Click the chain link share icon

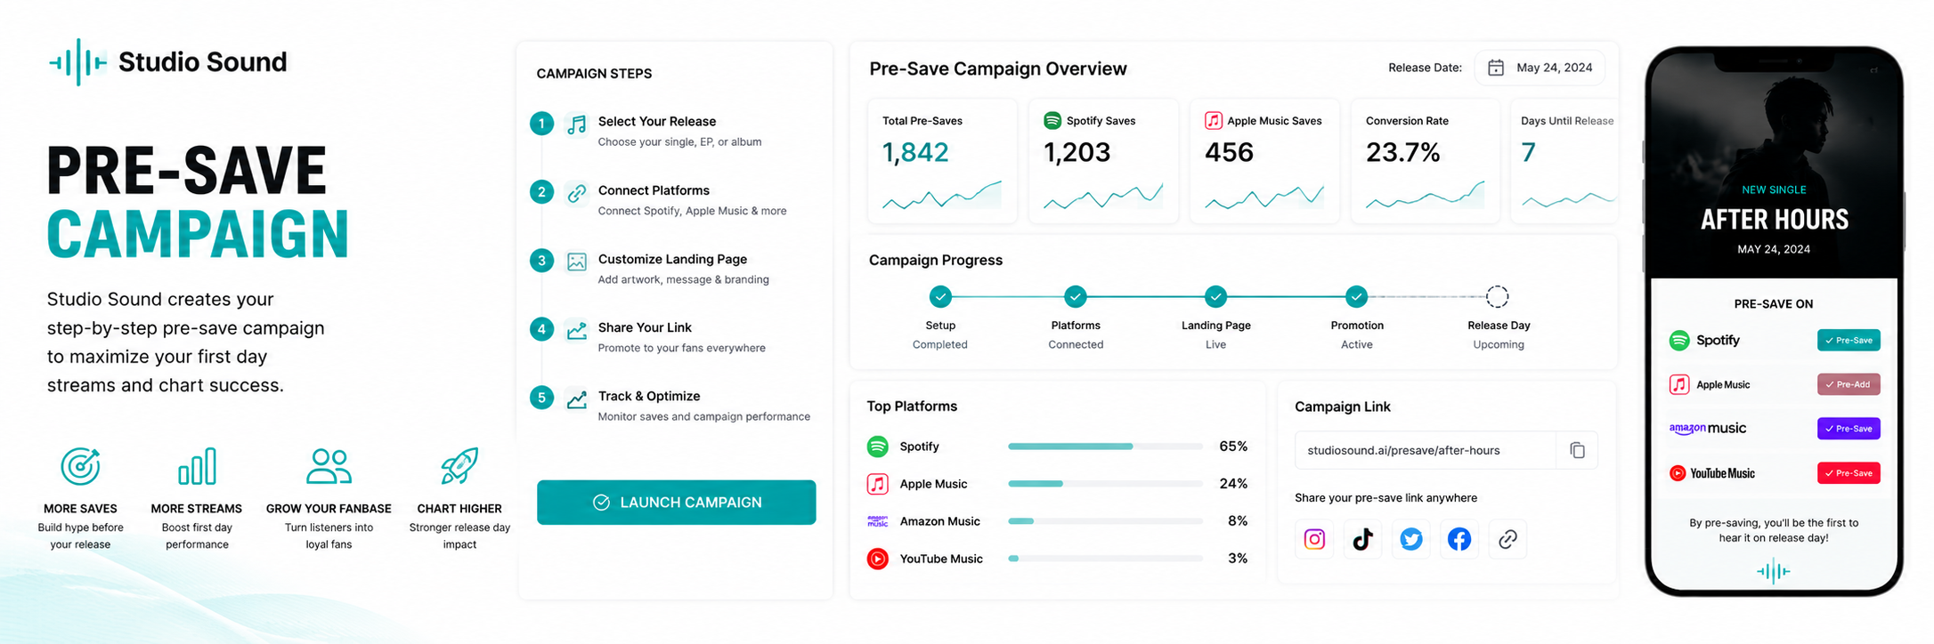(1507, 539)
